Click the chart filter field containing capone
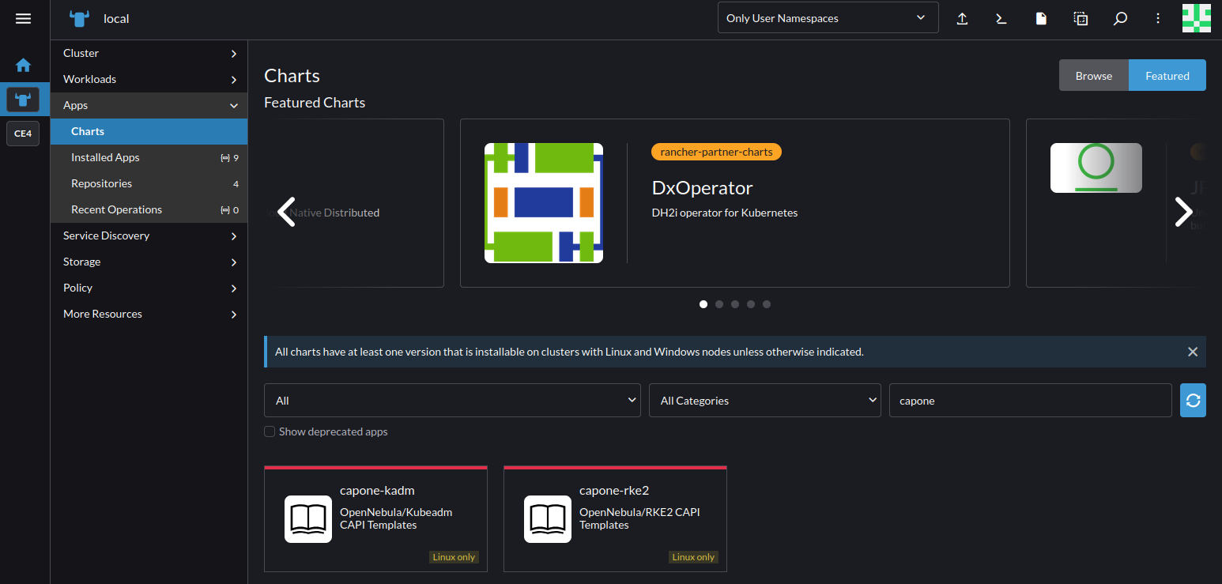Viewport: 1222px width, 584px height. 1030,401
